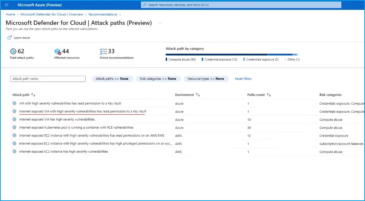Open 'Internet exposed VM has high severity vulnerabilities'
The width and height of the screenshot is (365, 201).
click(57, 120)
